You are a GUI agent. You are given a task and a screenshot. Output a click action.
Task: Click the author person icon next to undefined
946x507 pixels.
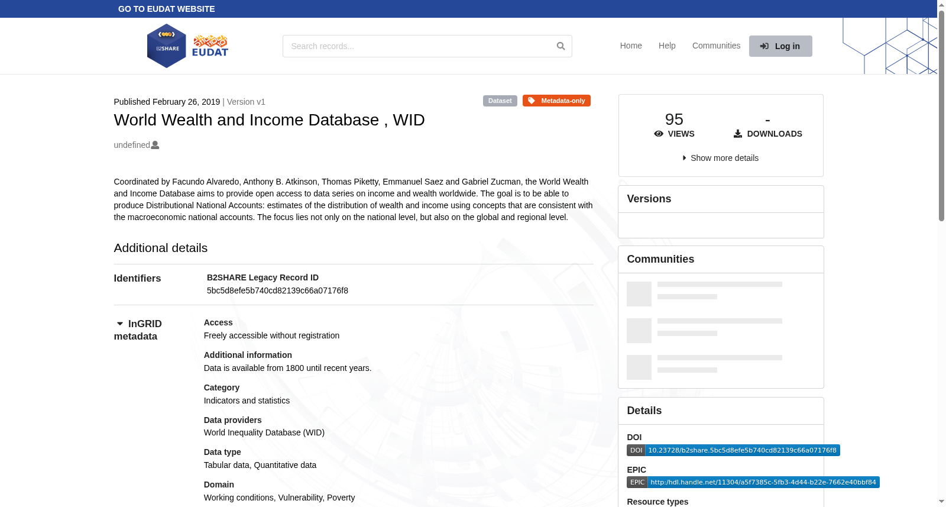(x=155, y=145)
